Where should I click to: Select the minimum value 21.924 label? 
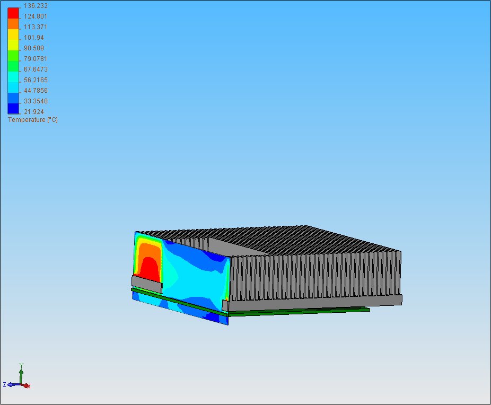coord(34,111)
